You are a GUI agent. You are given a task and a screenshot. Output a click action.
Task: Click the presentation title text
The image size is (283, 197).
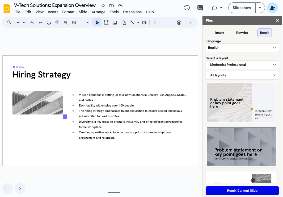click(55, 5)
